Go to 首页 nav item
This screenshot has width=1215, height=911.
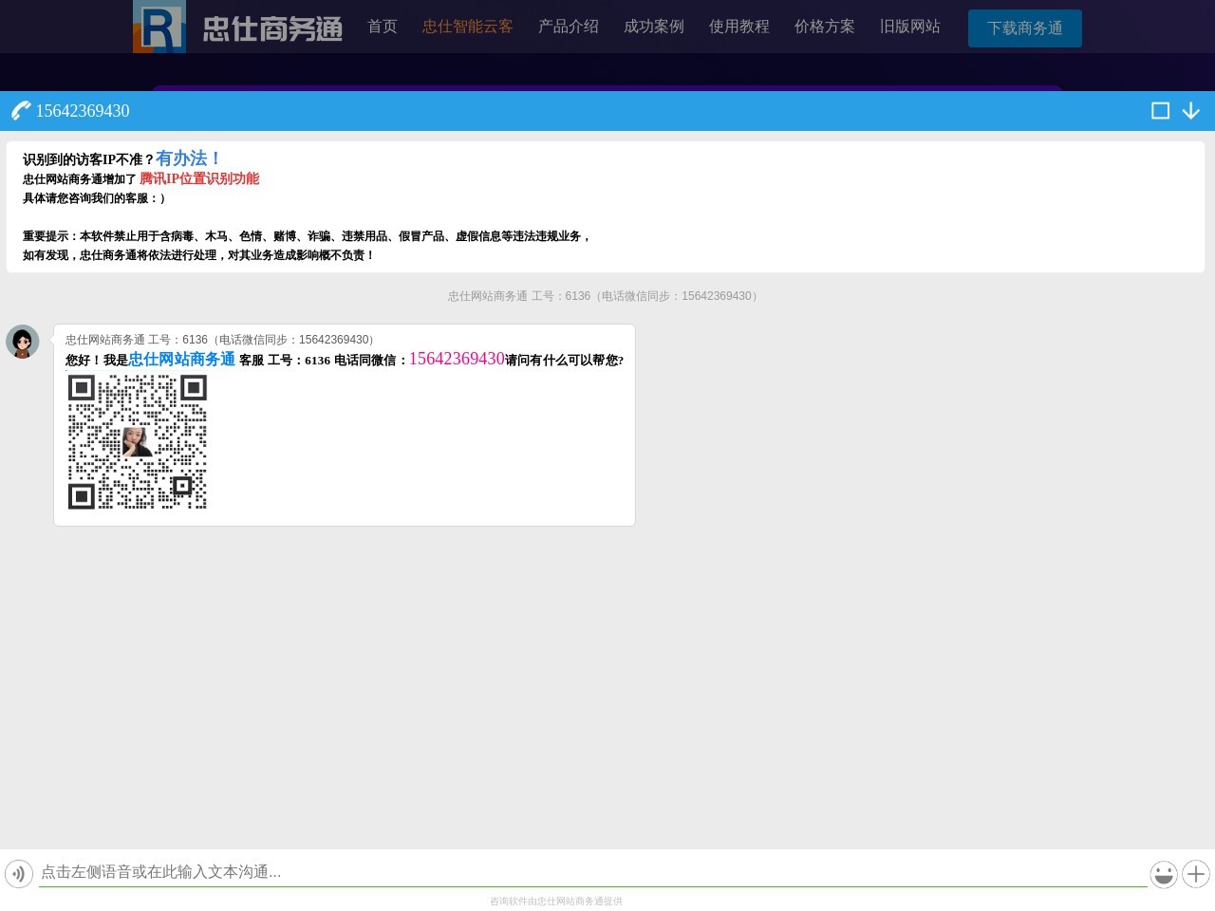tap(383, 27)
